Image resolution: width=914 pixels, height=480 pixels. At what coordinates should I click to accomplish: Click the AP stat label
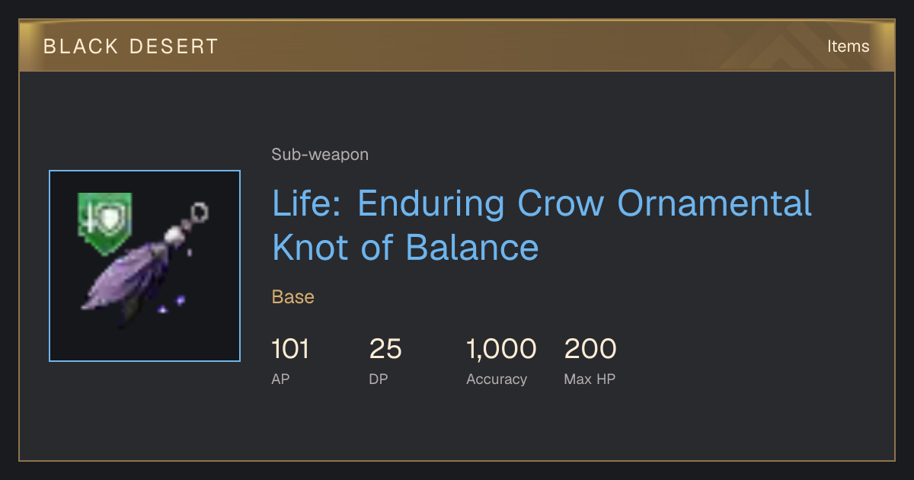pyautogui.click(x=281, y=379)
